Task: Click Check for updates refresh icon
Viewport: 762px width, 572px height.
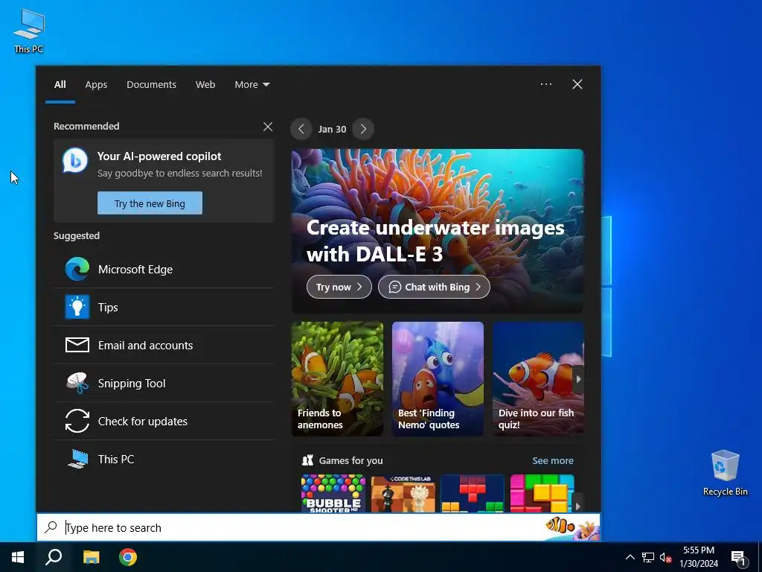Action: point(77,421)
